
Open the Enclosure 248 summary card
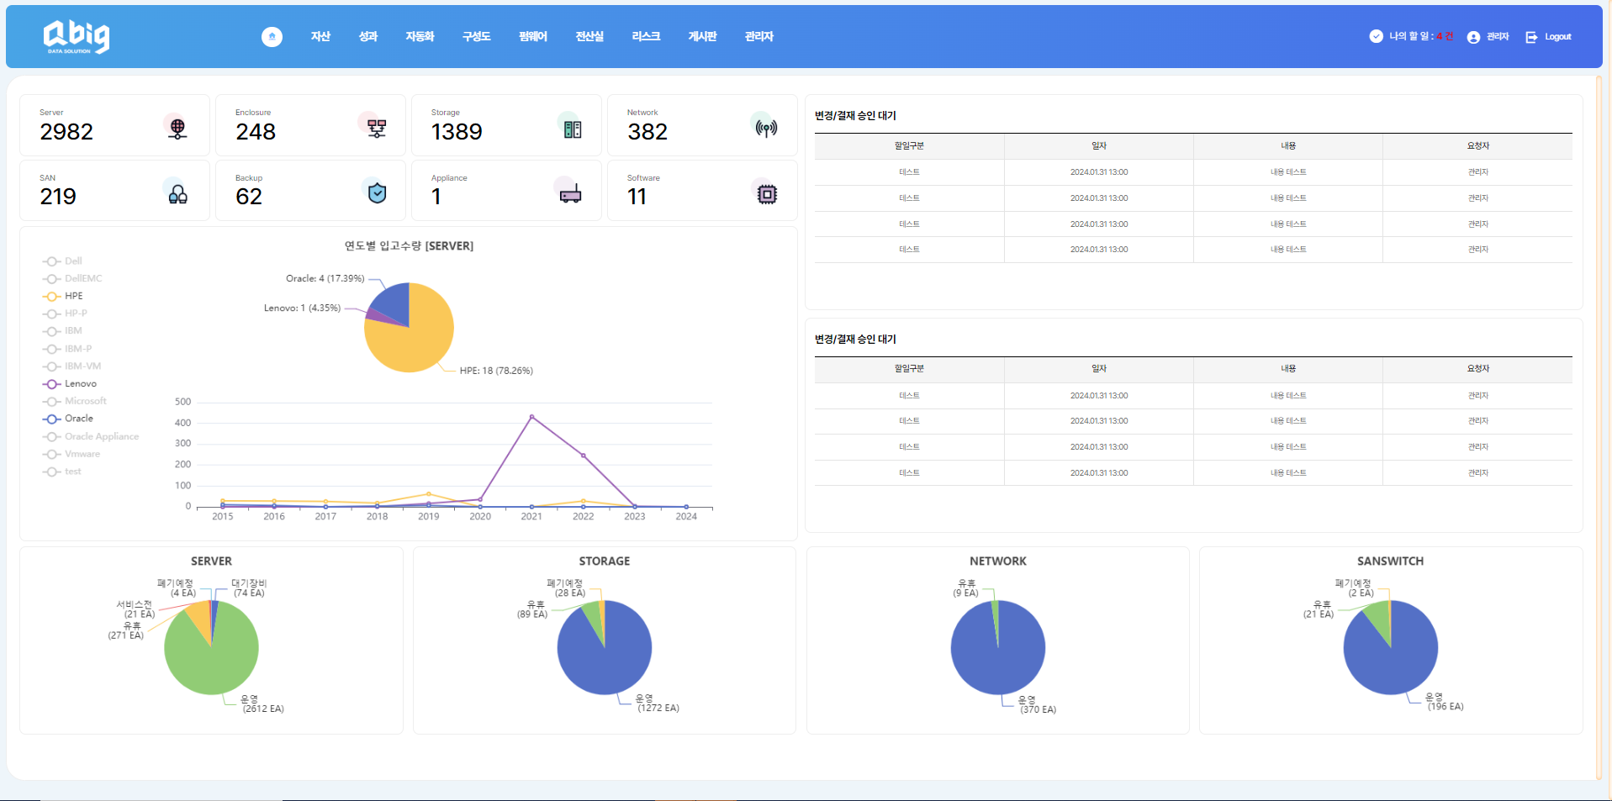[310, 125]
